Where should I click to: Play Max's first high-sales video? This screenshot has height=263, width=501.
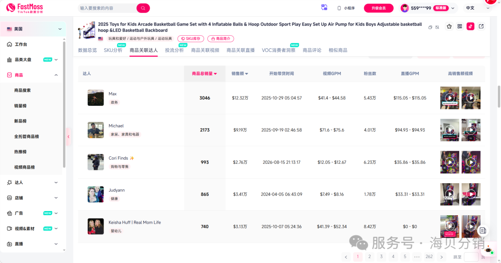coord(450,98)
